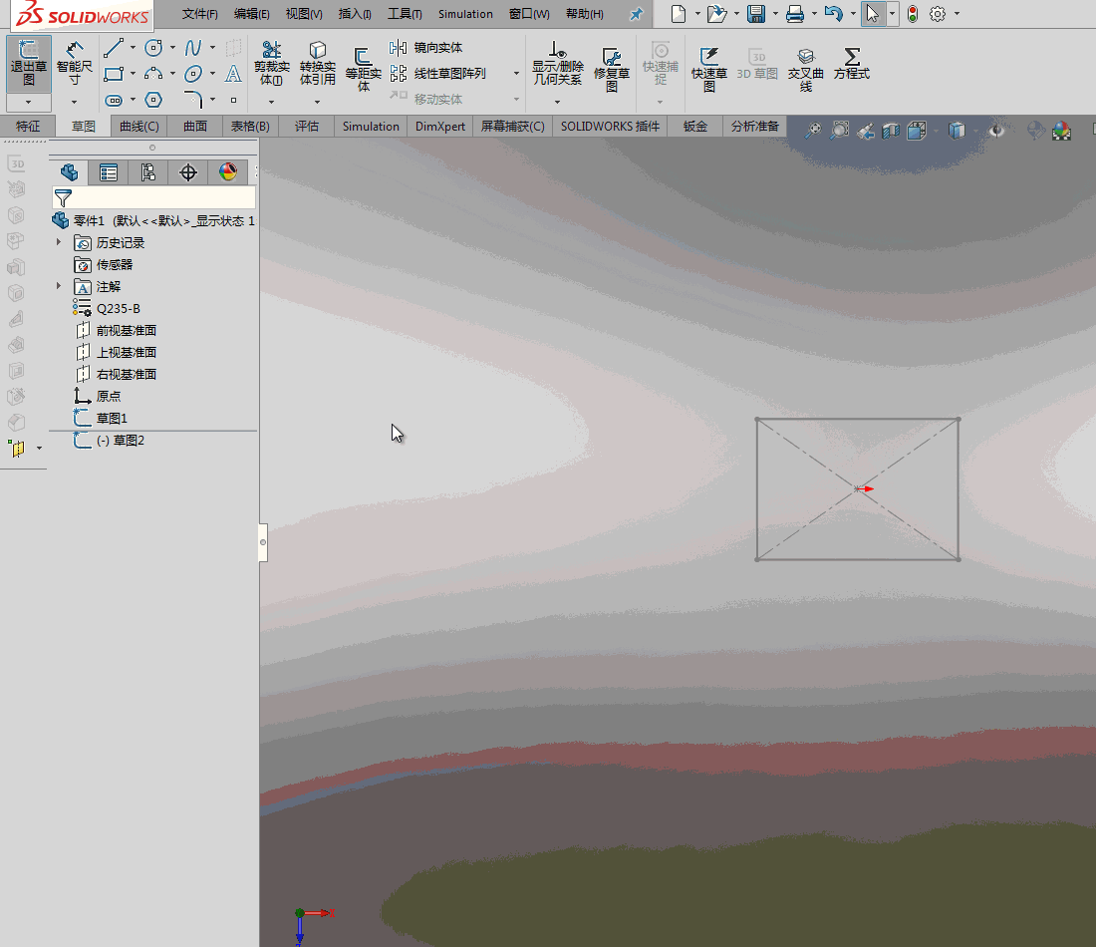
Task: Open the 文件(F) menu
Action: [x=200, y=14]
